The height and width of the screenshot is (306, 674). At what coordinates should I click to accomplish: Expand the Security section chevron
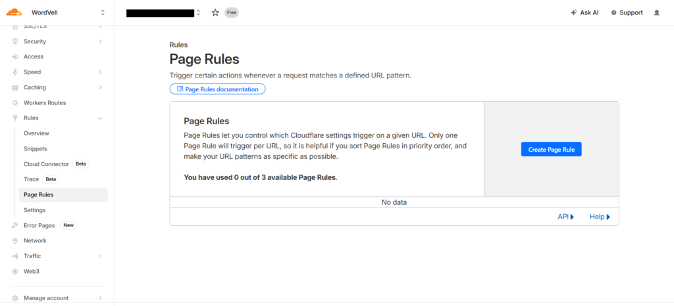coord(100,41)
